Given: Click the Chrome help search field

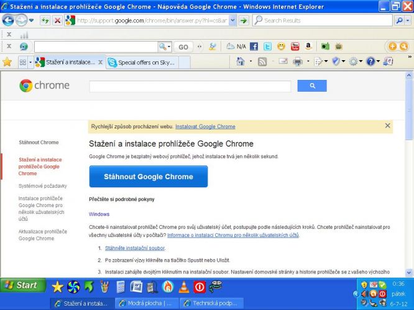Looking at the screenshot, I should click(x=190, y=86).
